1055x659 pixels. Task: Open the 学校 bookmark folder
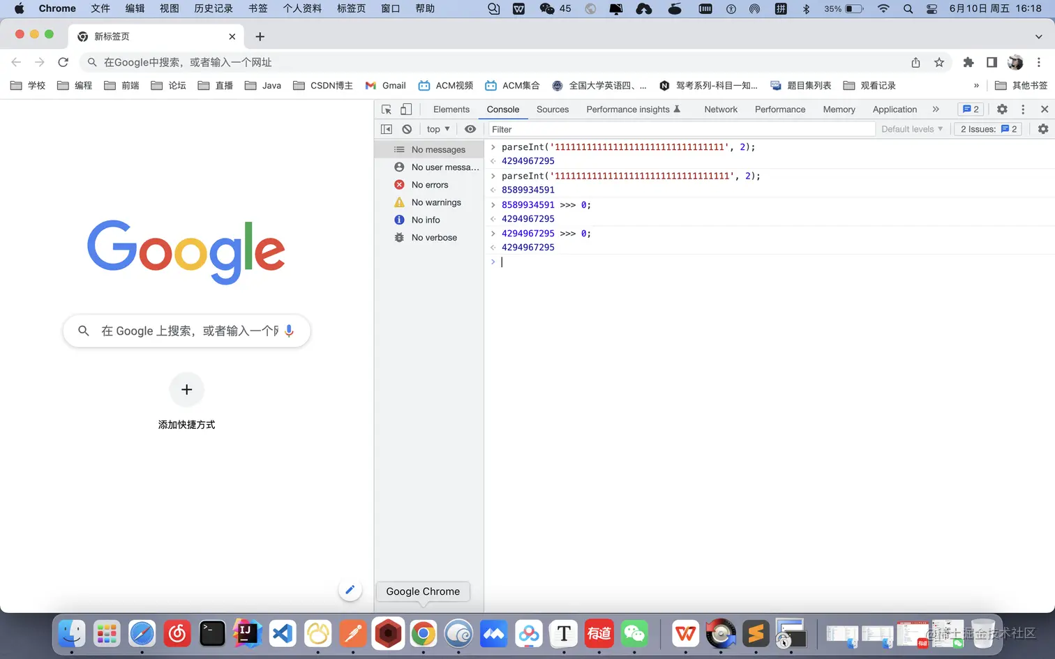28,85
